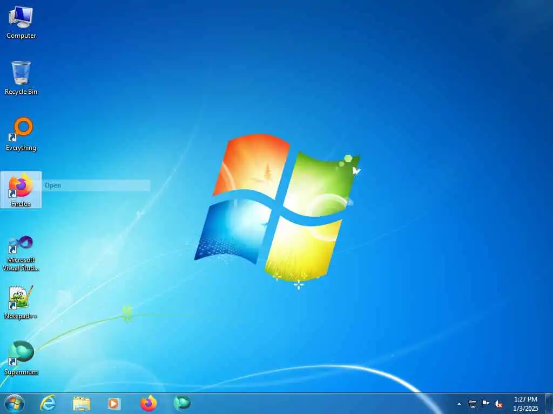Screen dimensions: 553x414
Task: Open the network status tray icon
Action: [472, 404]
